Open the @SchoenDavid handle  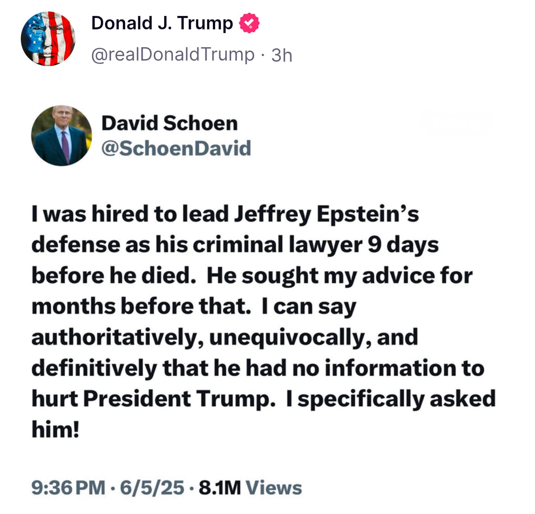click(x=176, y=148)
